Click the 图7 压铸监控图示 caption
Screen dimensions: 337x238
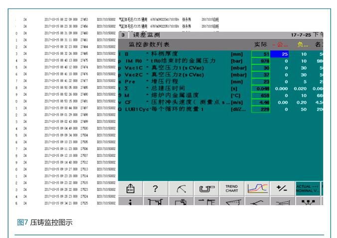pos(45,223)
